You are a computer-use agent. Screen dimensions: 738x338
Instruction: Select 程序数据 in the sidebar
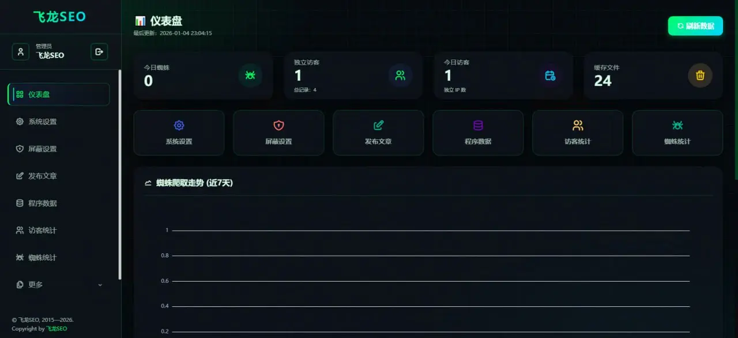(58, 203)
